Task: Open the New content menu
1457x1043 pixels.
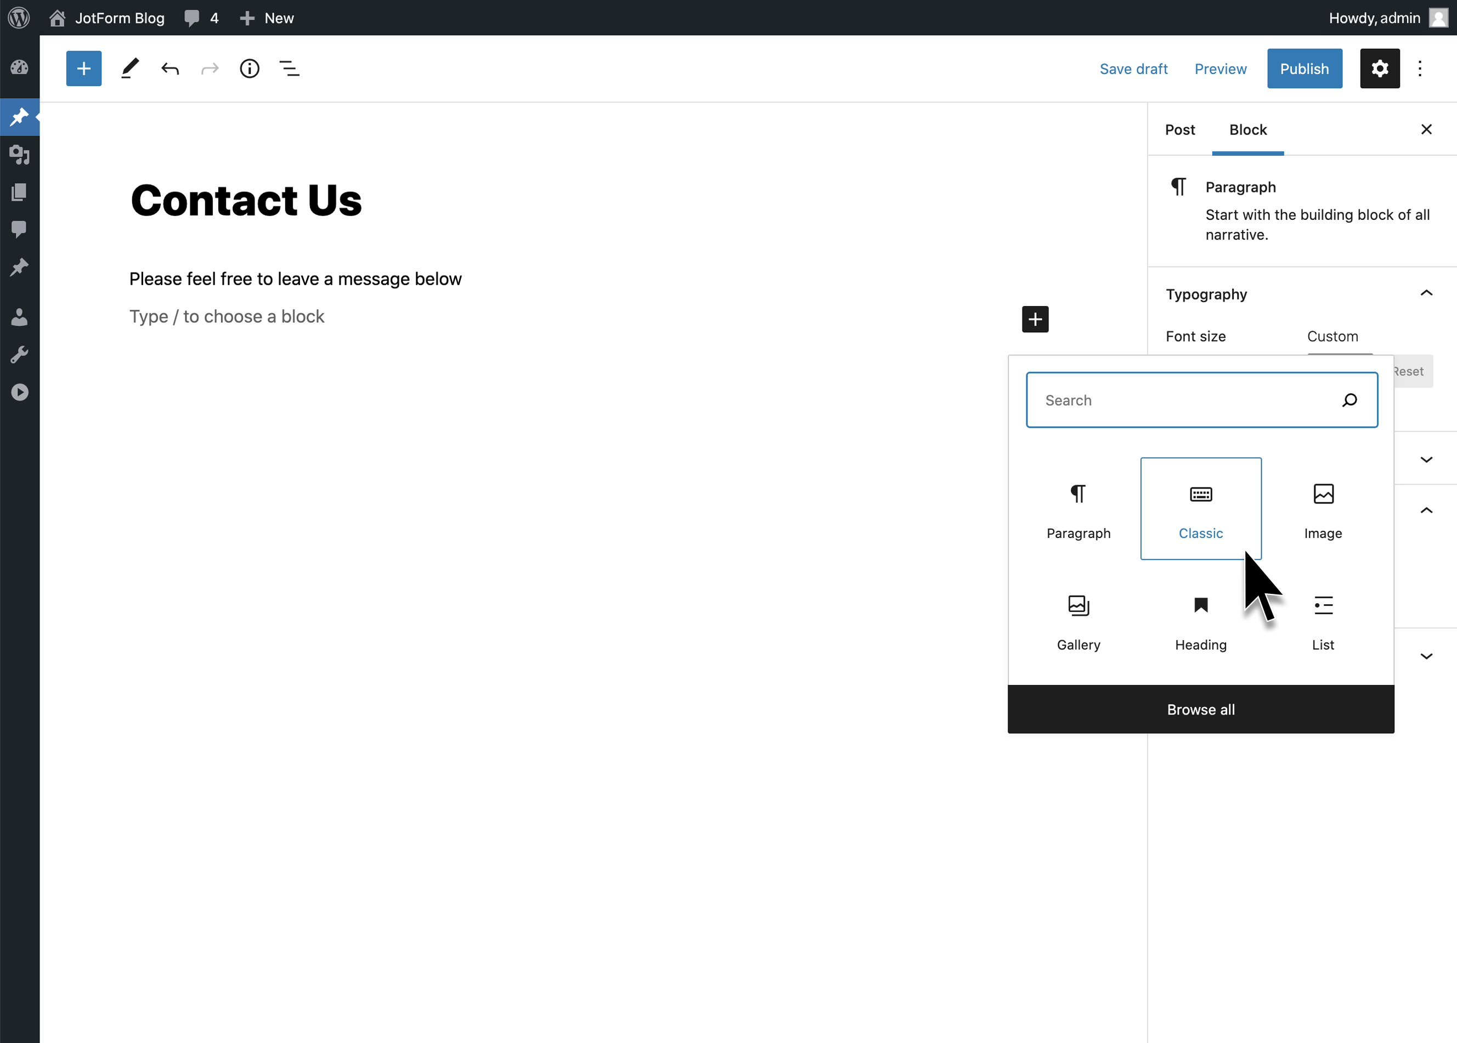Action: [x=267, y=18]
